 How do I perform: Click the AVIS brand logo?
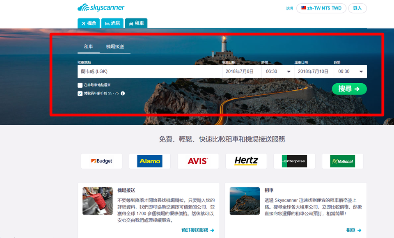[x=198, y=161]
